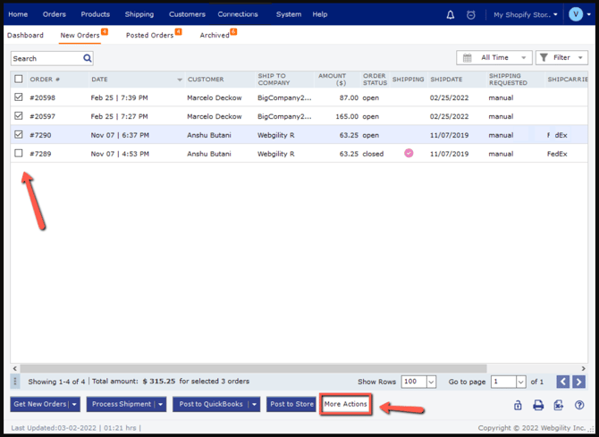Image resolution: width=599 pixels, height=437 pixels.
Task: Open the notifications bell icon
Action: 451,14
